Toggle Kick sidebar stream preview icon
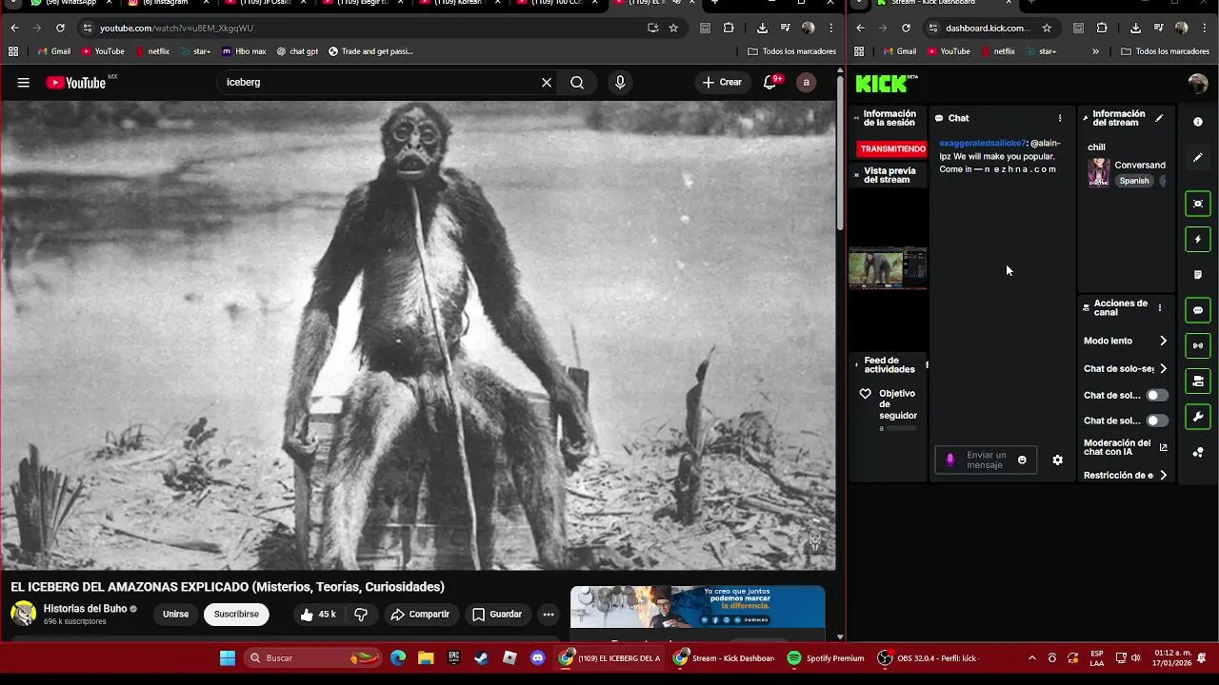1219x685 pixels. tap(1198, 204)
